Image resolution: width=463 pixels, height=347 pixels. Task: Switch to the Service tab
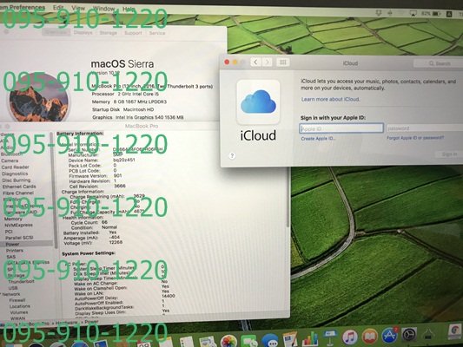(157, 33)
